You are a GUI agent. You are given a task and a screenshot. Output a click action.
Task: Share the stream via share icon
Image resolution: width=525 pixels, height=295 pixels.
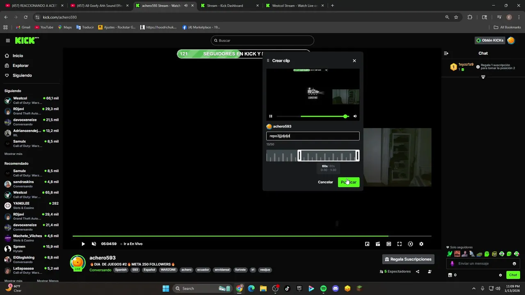(418, 272)
